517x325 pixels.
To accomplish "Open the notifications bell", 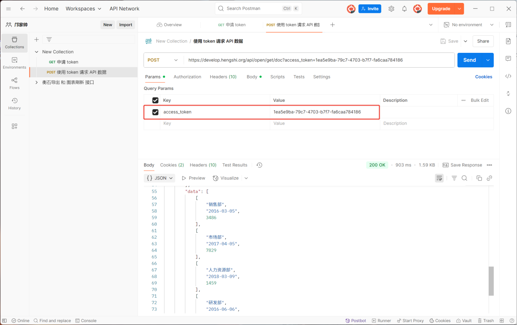I will point(404,9).
